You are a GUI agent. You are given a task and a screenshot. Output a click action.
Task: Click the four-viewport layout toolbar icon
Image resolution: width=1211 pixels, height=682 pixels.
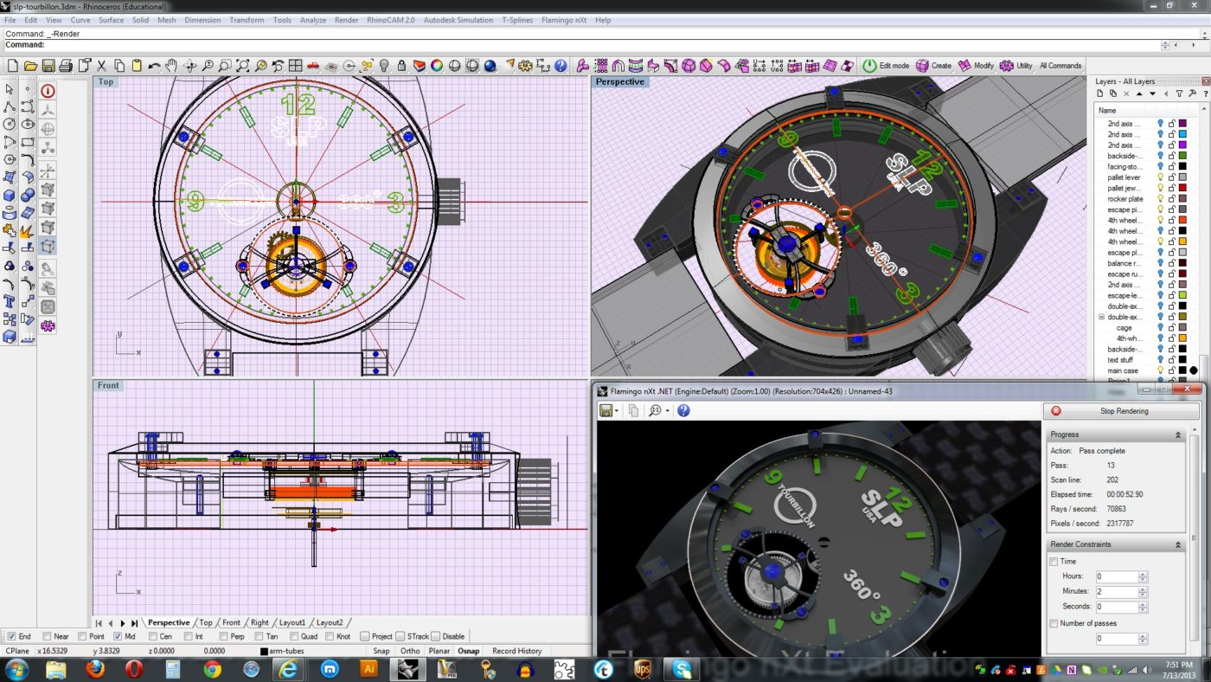pos(295,66)
